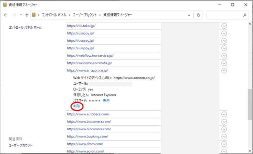Image resolution: width=253 pixels, height=154 pixels.
Task: Open コントロール パネル ホーム link
Action: click(25, 28)
